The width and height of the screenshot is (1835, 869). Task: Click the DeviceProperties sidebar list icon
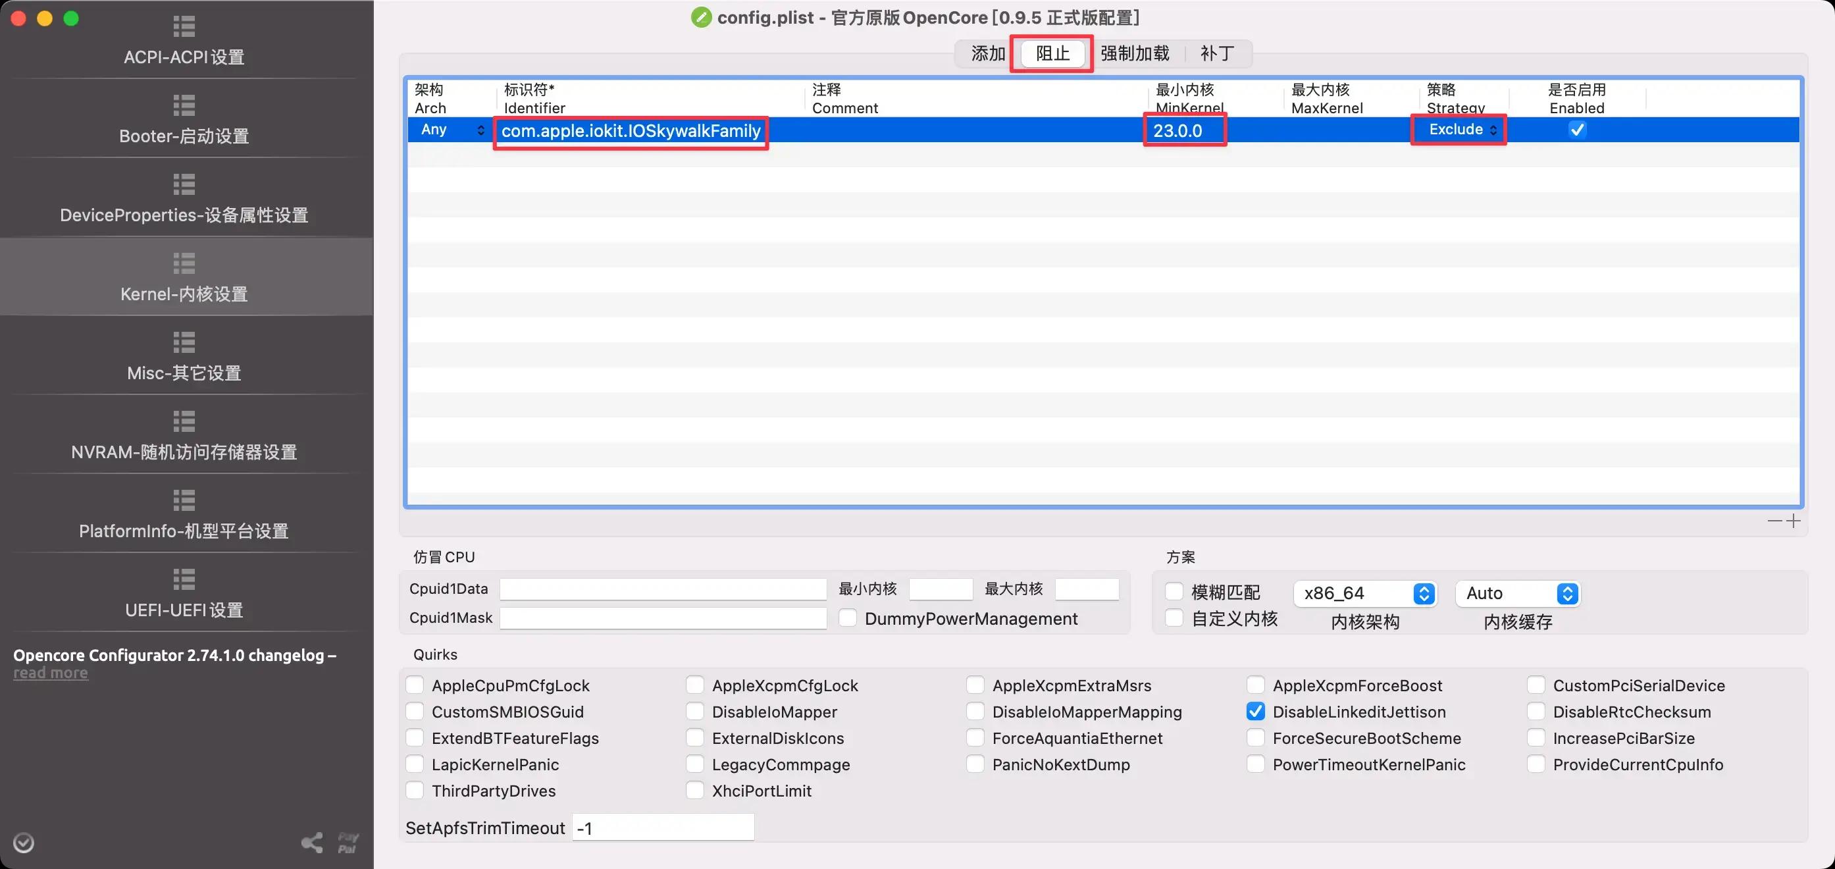[x=184, y=184]
